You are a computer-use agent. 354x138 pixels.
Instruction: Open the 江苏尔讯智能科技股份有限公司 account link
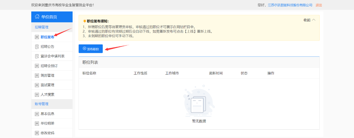tap(290, 5)
